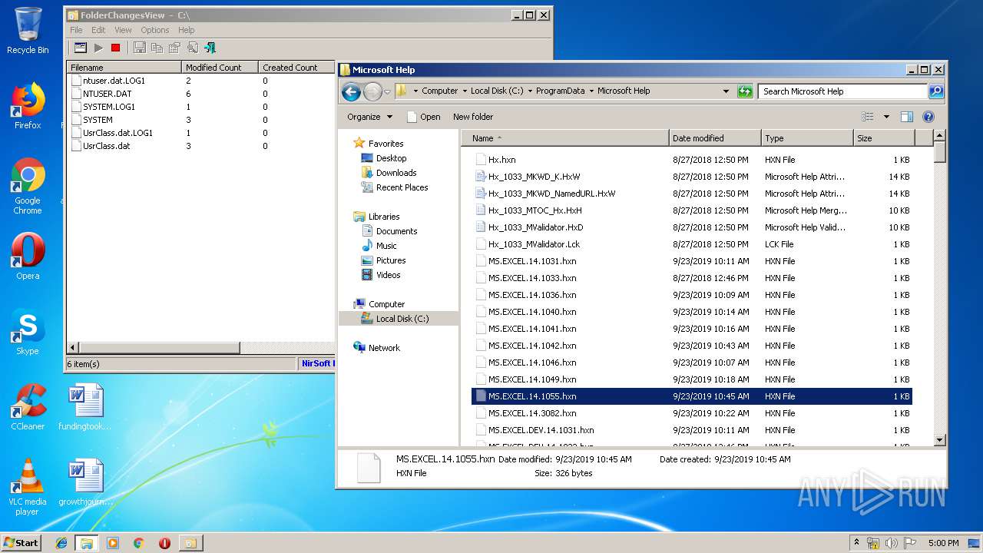
Task: Select the UsrClass.dat row
Action: tap(201, 146)
